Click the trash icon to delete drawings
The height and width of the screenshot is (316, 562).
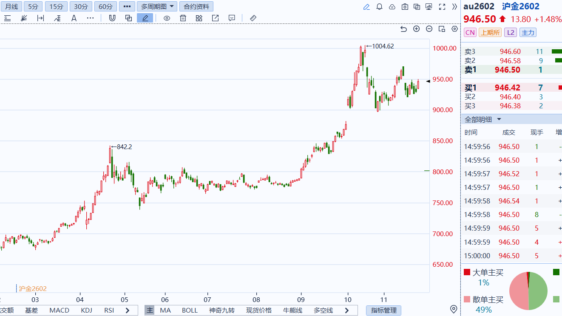click(x=183, y=18)
